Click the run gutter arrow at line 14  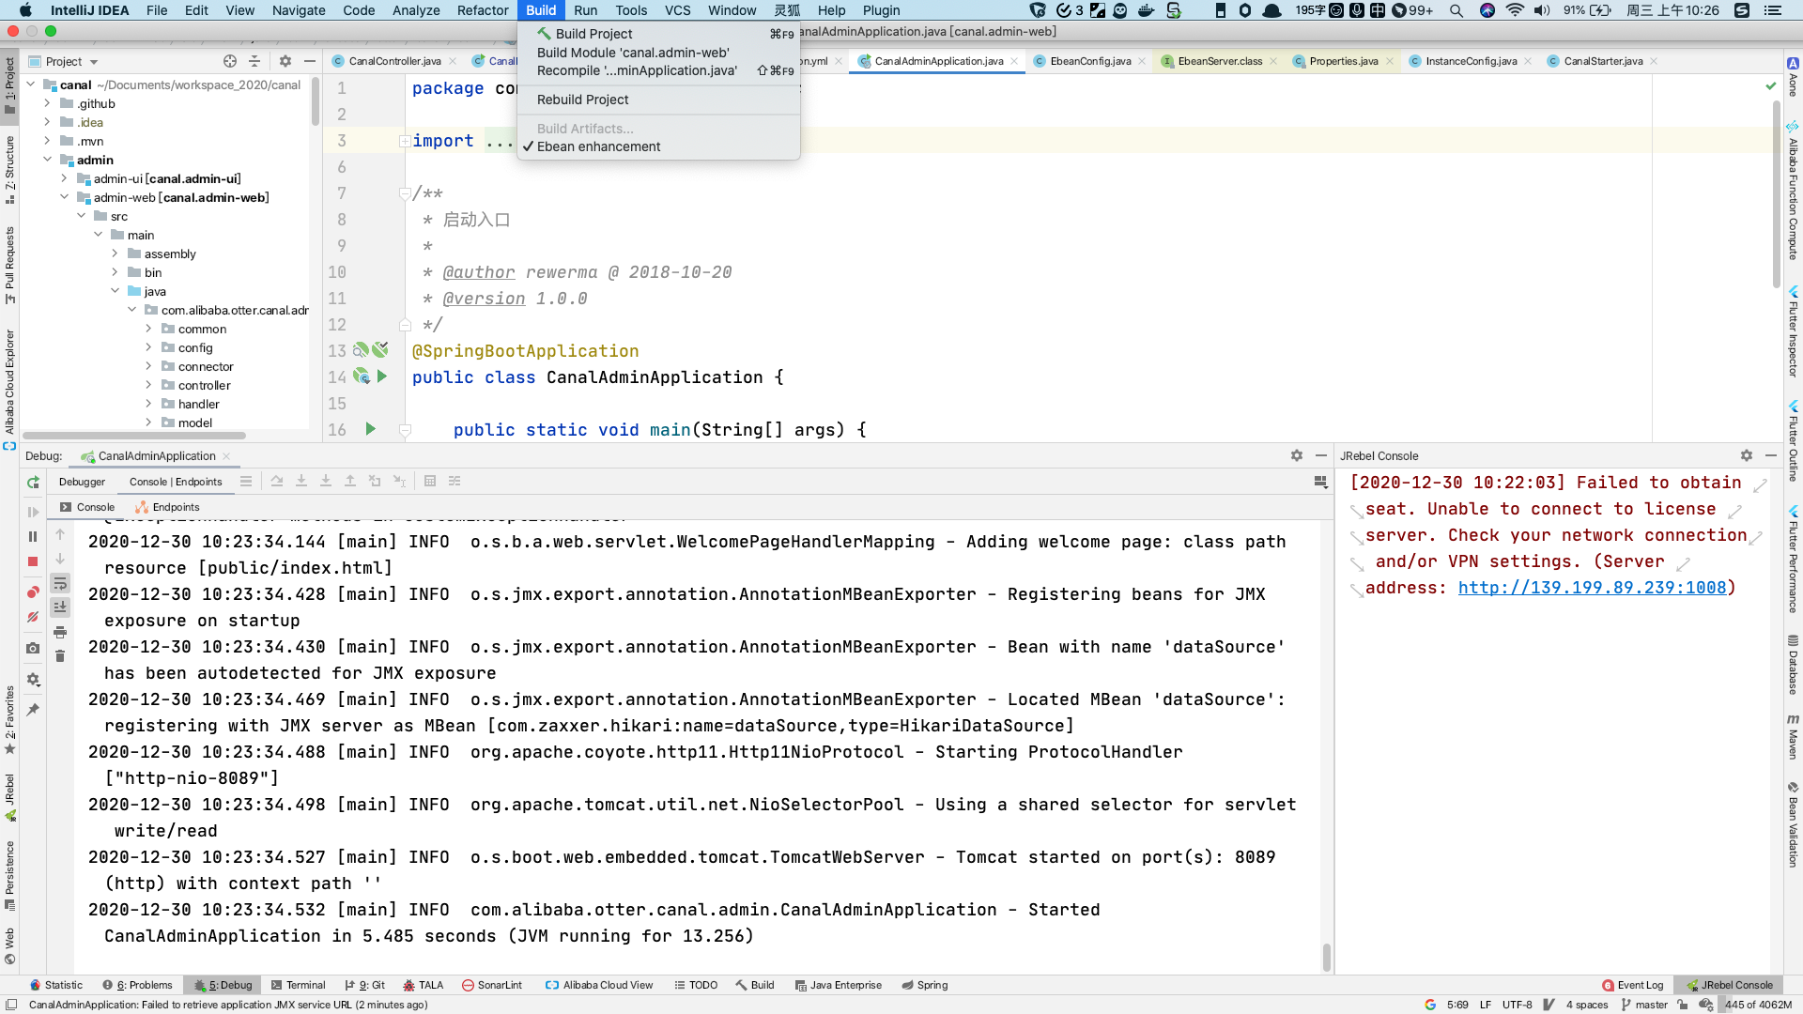382,376
